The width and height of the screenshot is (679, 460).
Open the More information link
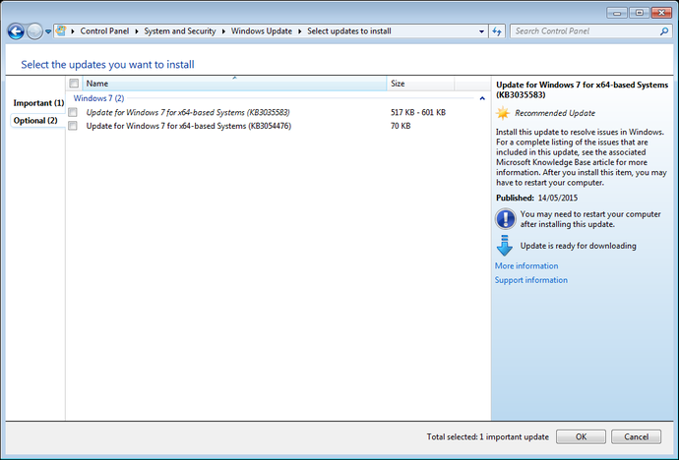526,266
